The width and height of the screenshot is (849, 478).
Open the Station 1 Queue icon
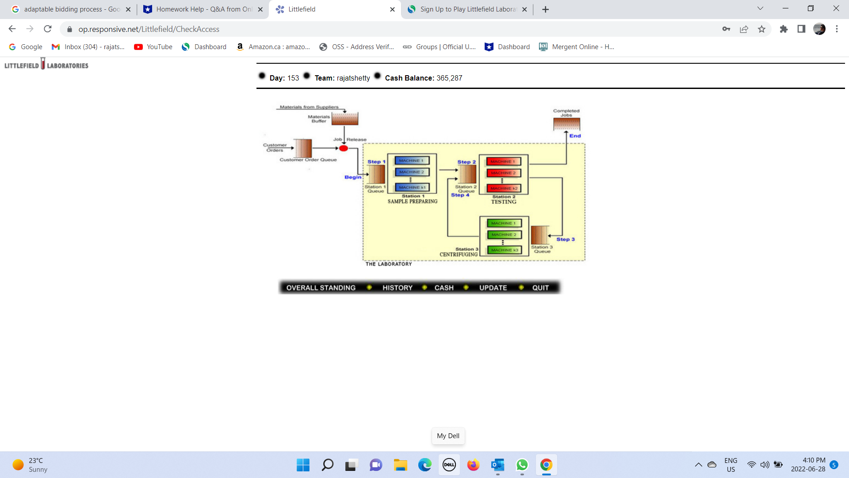coord(377,174)
